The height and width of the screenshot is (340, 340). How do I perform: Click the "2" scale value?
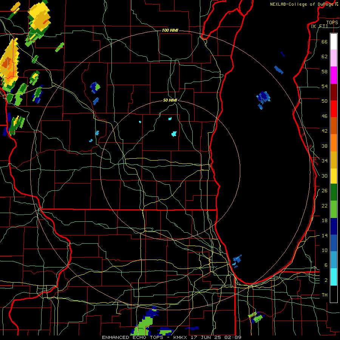(326, 280)
